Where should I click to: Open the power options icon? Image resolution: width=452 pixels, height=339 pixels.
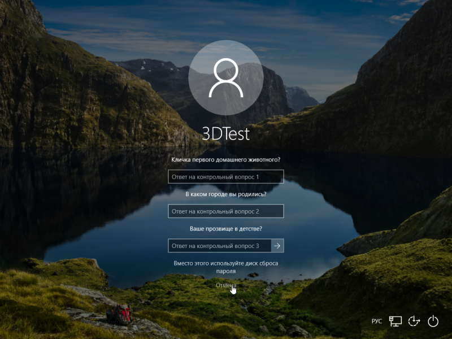[433, 321]
